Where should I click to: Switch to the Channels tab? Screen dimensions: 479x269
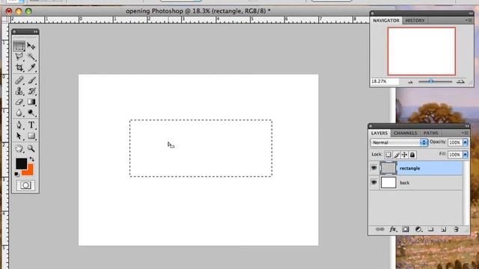click(405, 133)
